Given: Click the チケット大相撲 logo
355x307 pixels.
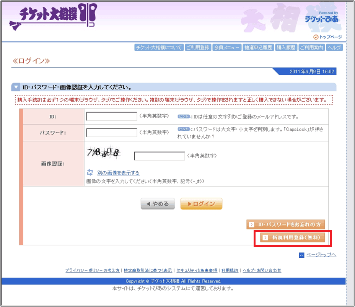Looking at the screenshot, I should click(x=53, y=18).
